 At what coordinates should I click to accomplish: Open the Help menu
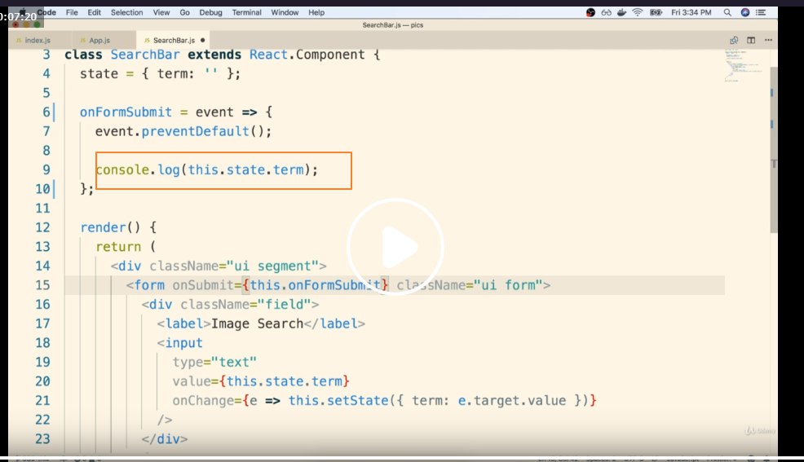tap(316, 12)
